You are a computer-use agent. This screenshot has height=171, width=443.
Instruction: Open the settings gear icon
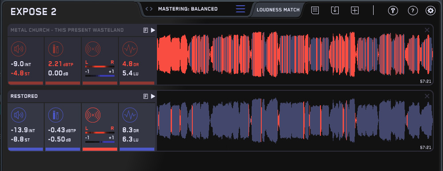pyautogui.click(x=431, y=11)
